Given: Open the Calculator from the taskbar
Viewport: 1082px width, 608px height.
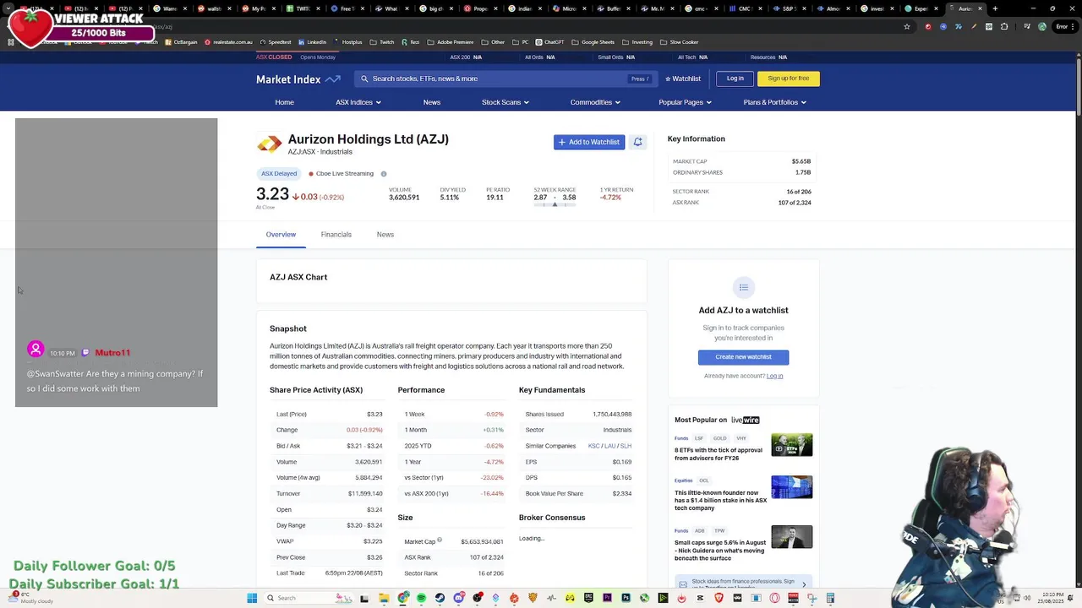Looking at the screenshot, I should click(x=830, y=598).
